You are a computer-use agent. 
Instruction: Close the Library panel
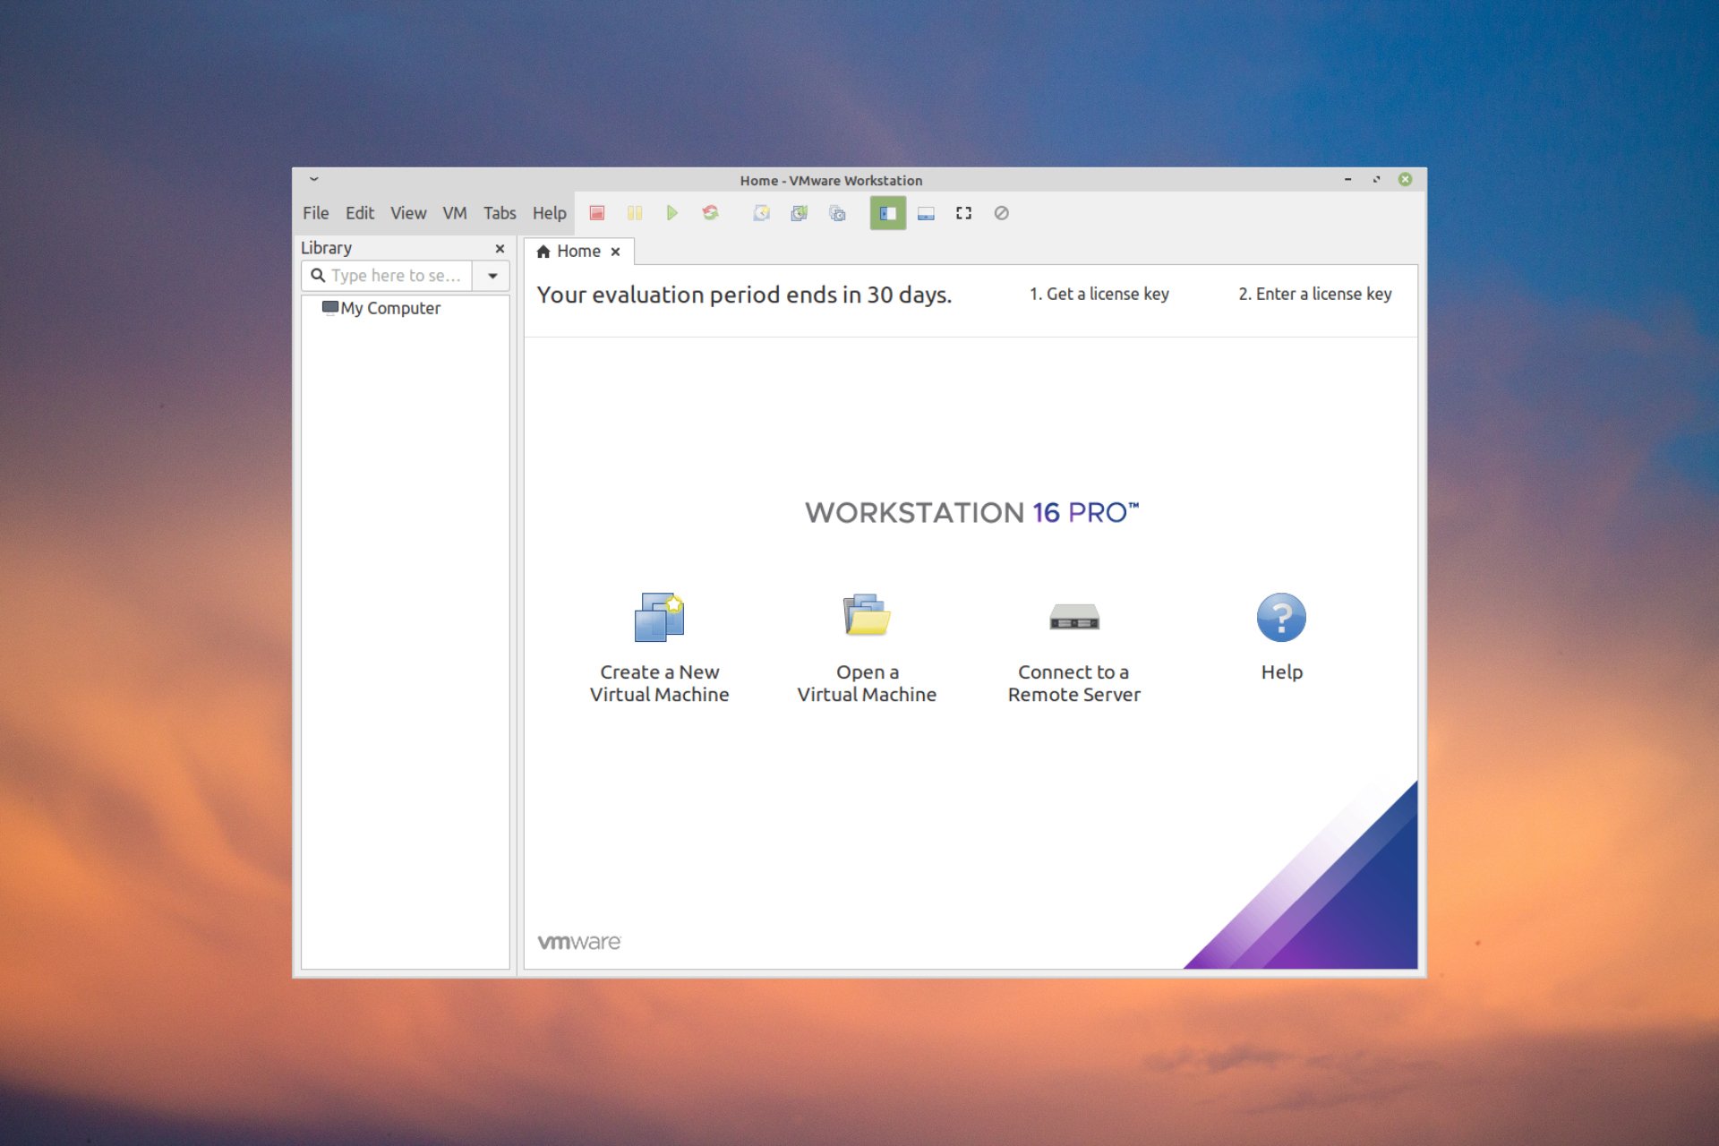[x=500, y=249]
